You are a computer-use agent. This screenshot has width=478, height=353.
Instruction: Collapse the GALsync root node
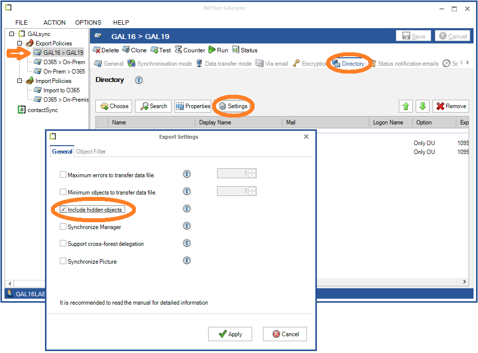pyautogui.click(x=11, y=34)
